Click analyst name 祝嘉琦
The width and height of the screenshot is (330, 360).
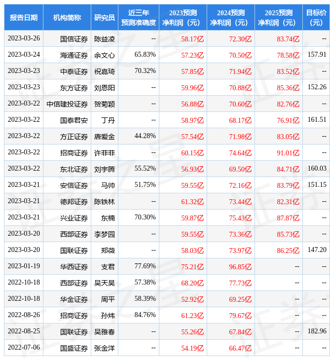[105, 71]
